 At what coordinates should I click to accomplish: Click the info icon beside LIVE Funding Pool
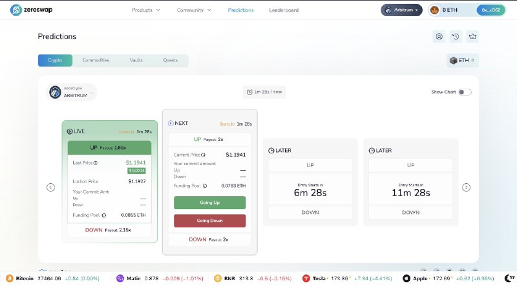(x=104, y=215)
